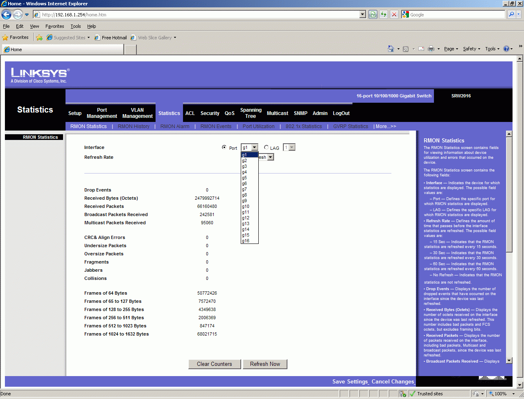Click the browser Back arrow button
Viewport: 524px width, 399px height.
click(6, 15)
